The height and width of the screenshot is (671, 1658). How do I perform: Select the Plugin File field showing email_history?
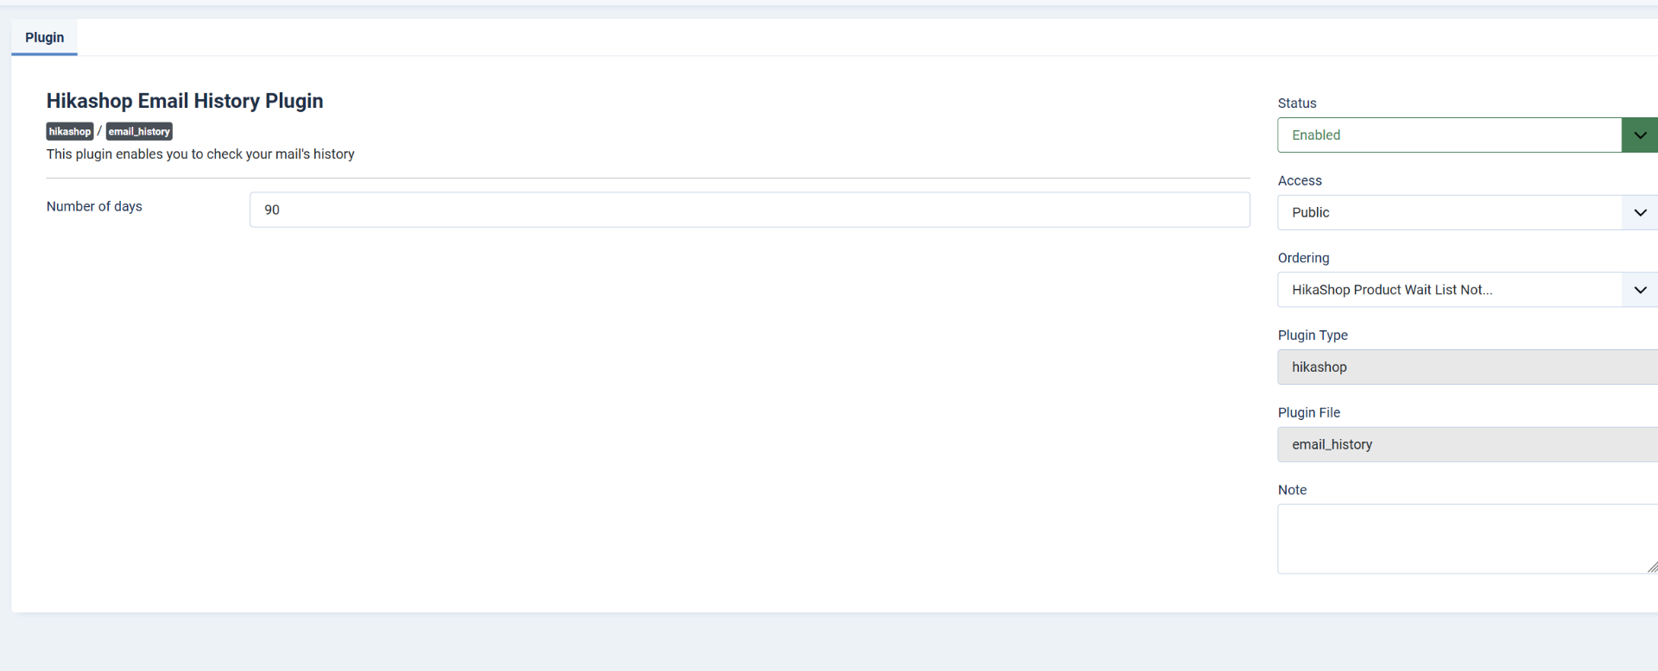point(1467,444)
